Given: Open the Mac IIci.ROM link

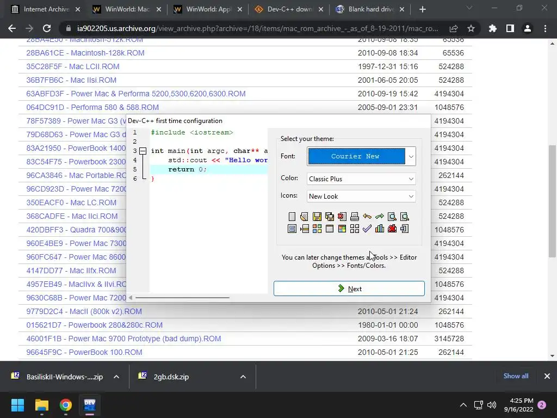Looking at the screenshot, I should 72,216.
